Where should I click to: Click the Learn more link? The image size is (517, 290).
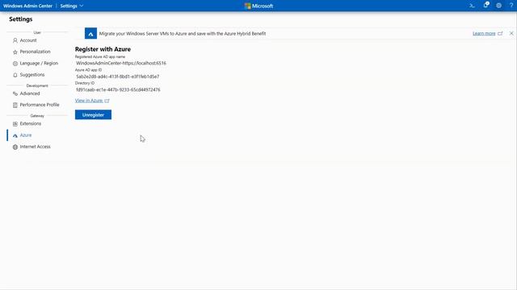pyautogui.click(x=484, y=34)
